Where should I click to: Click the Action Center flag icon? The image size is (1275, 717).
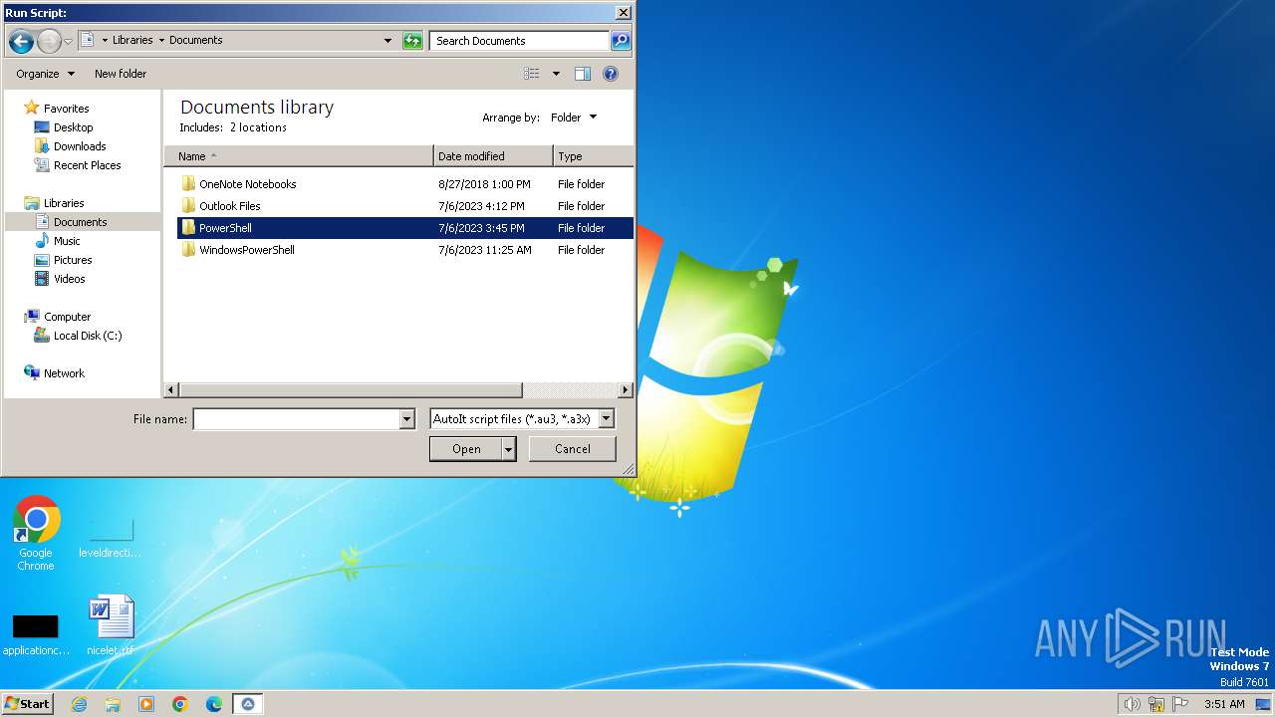[x=1180, y=704]
